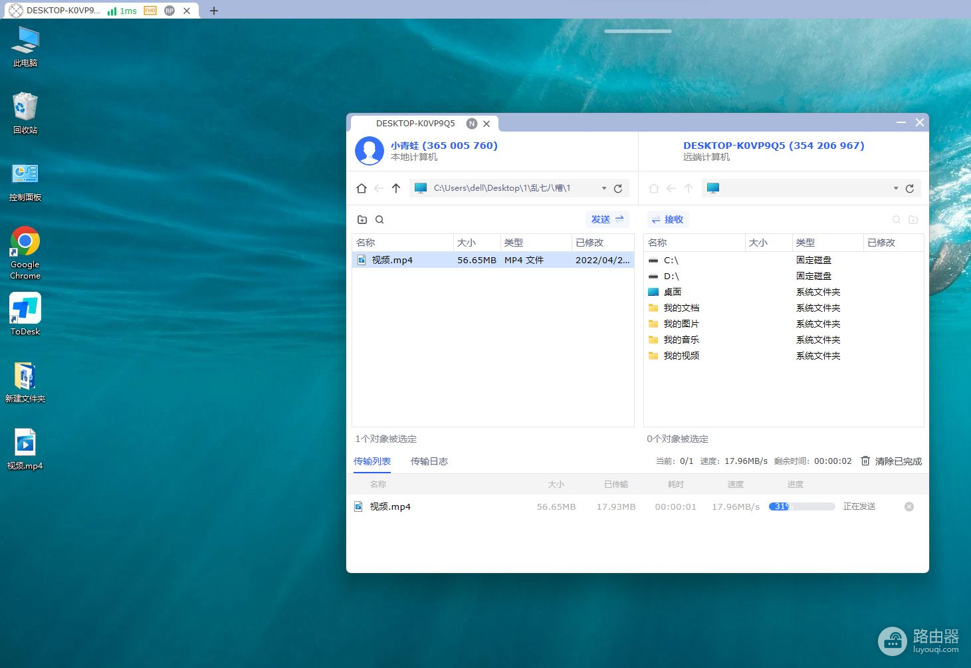Click the 接收 receive button
This screenshot has height=668, width=971.
point(667,219)
